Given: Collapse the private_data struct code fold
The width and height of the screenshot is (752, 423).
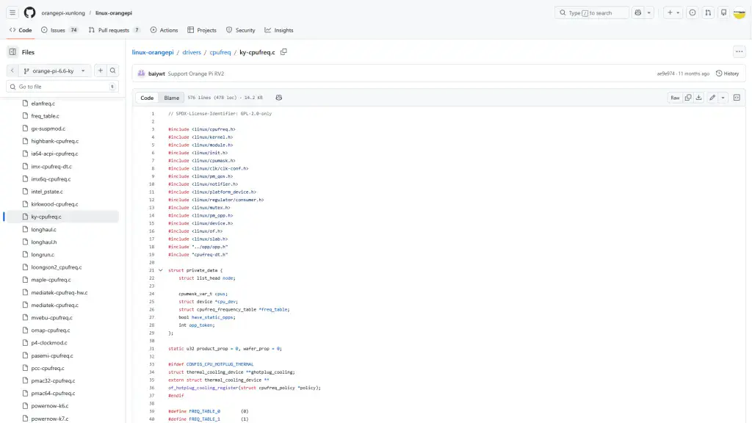Looking at the screenshot, I should [x=161, y=270].
